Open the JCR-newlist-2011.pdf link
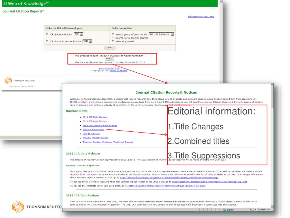 [x=210, y=182]
